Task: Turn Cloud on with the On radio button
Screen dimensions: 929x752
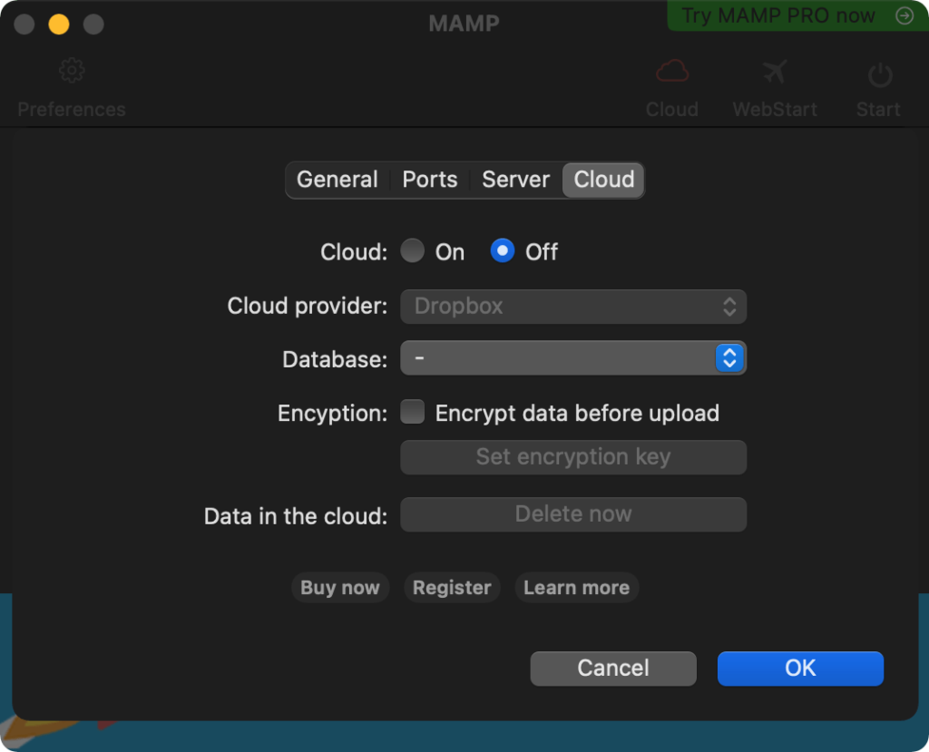Action: (x=413, y=250)
